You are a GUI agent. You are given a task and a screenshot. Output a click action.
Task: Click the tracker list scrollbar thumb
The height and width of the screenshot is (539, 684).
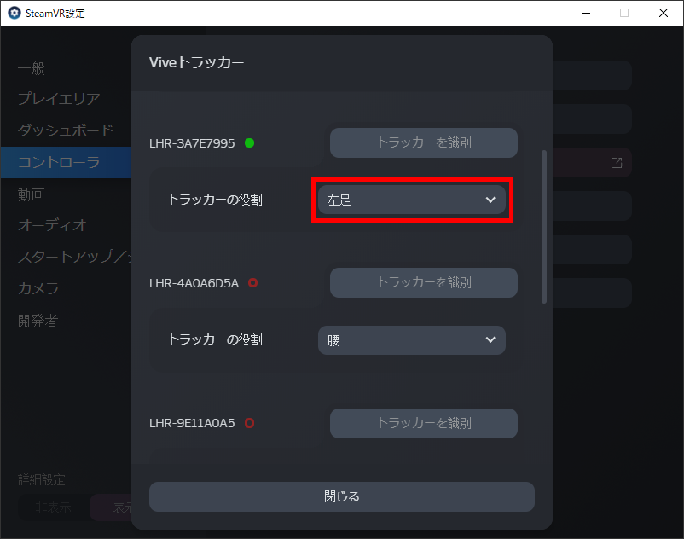coord(543,227)
